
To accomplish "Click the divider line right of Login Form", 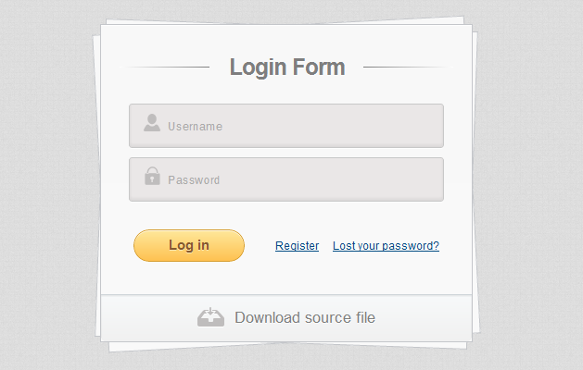I will click(x=404, y=68).
